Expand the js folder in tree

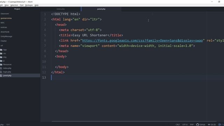coord(4,61)
